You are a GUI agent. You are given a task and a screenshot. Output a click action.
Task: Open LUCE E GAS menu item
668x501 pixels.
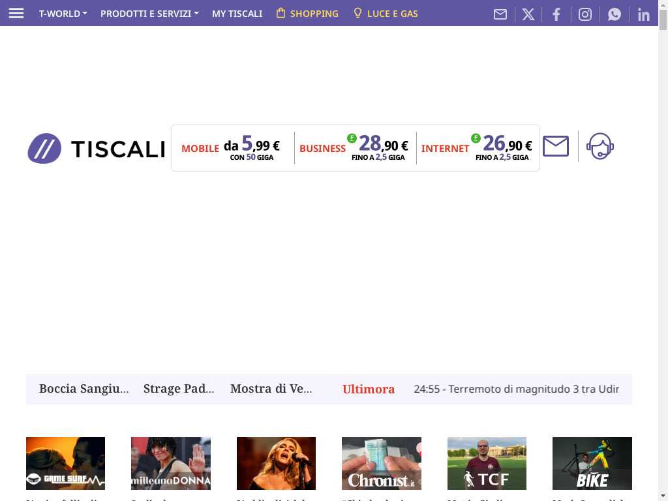(x=386, y=14)
